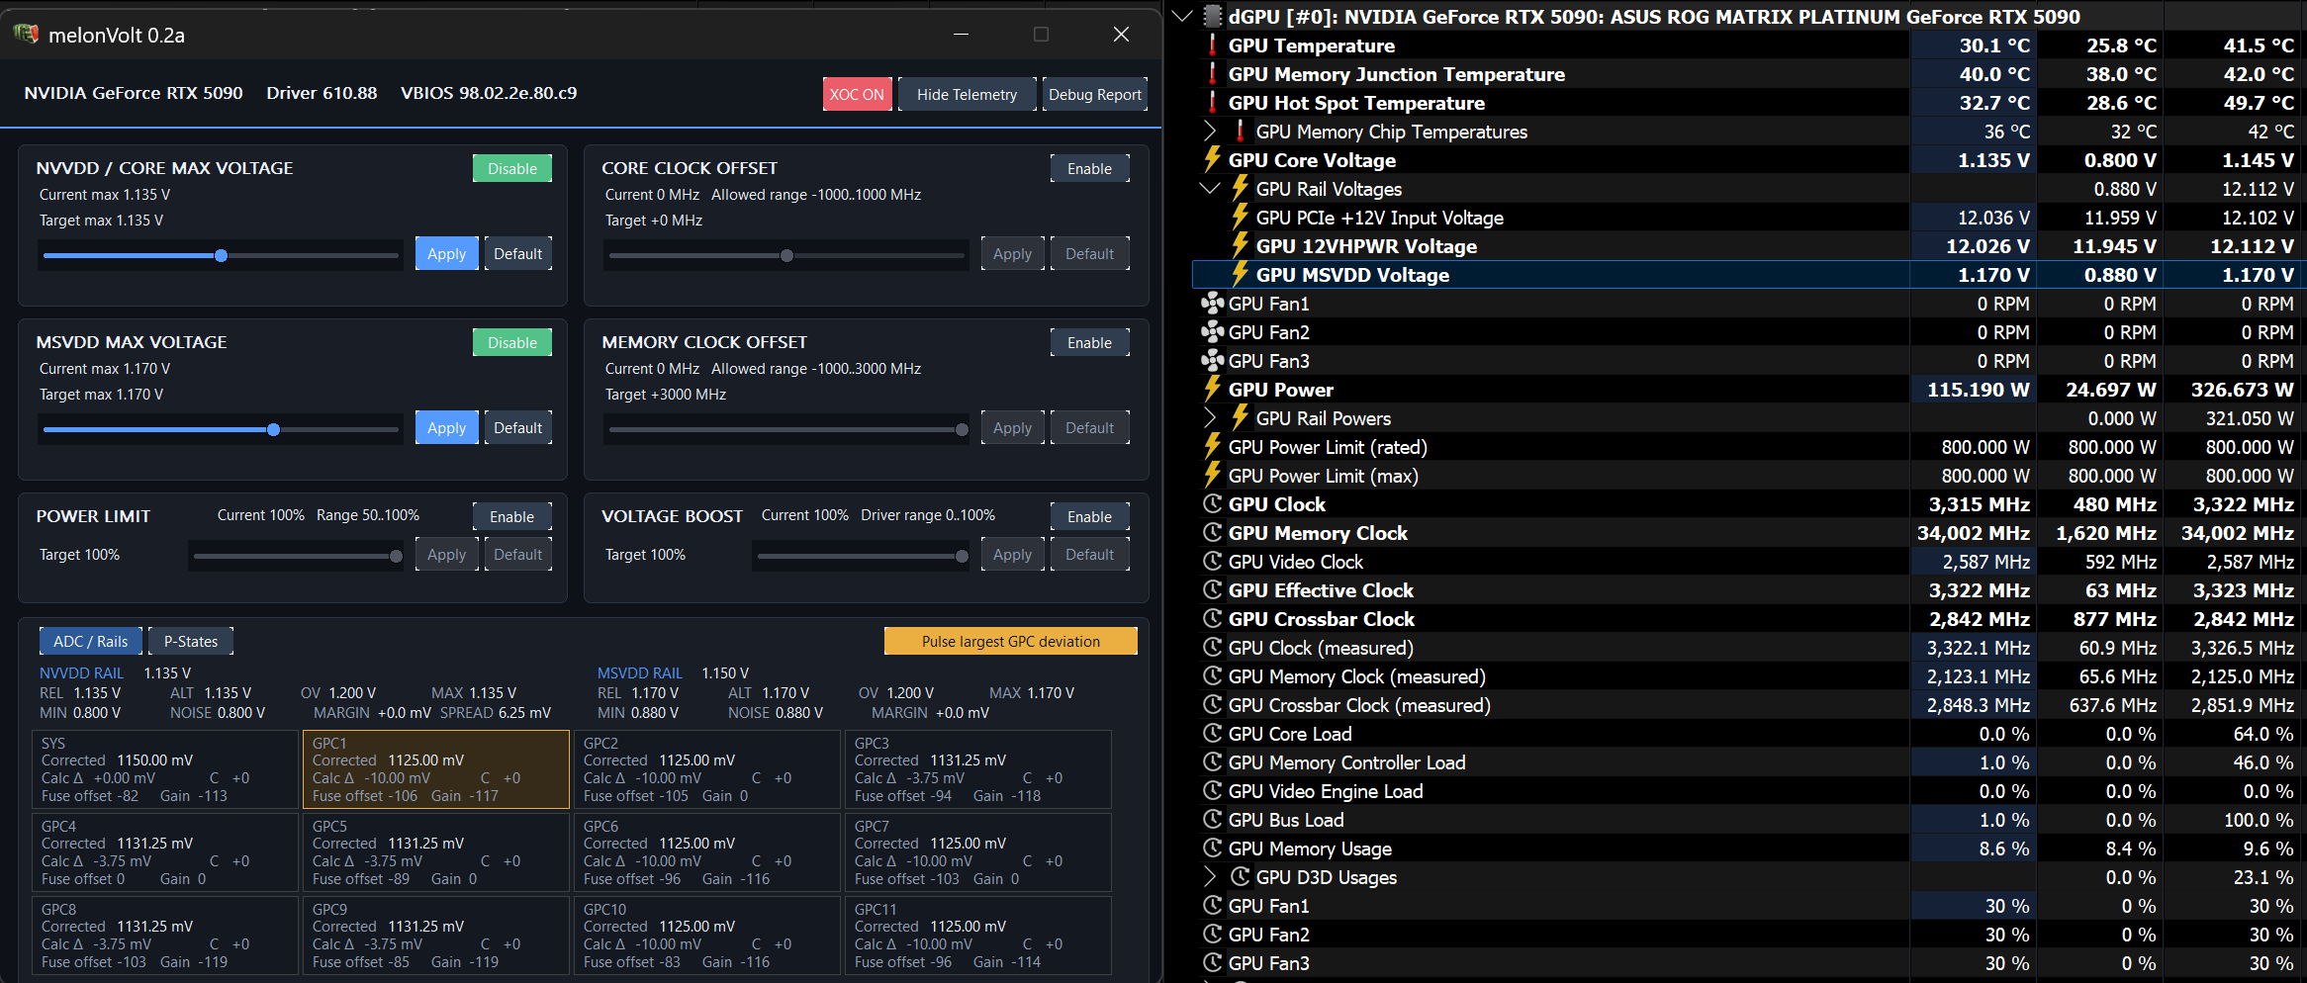Collapse the dGPU [#0] sensor group
The height and width of the screenshot is (983, 2307).
coord(1181,17)
